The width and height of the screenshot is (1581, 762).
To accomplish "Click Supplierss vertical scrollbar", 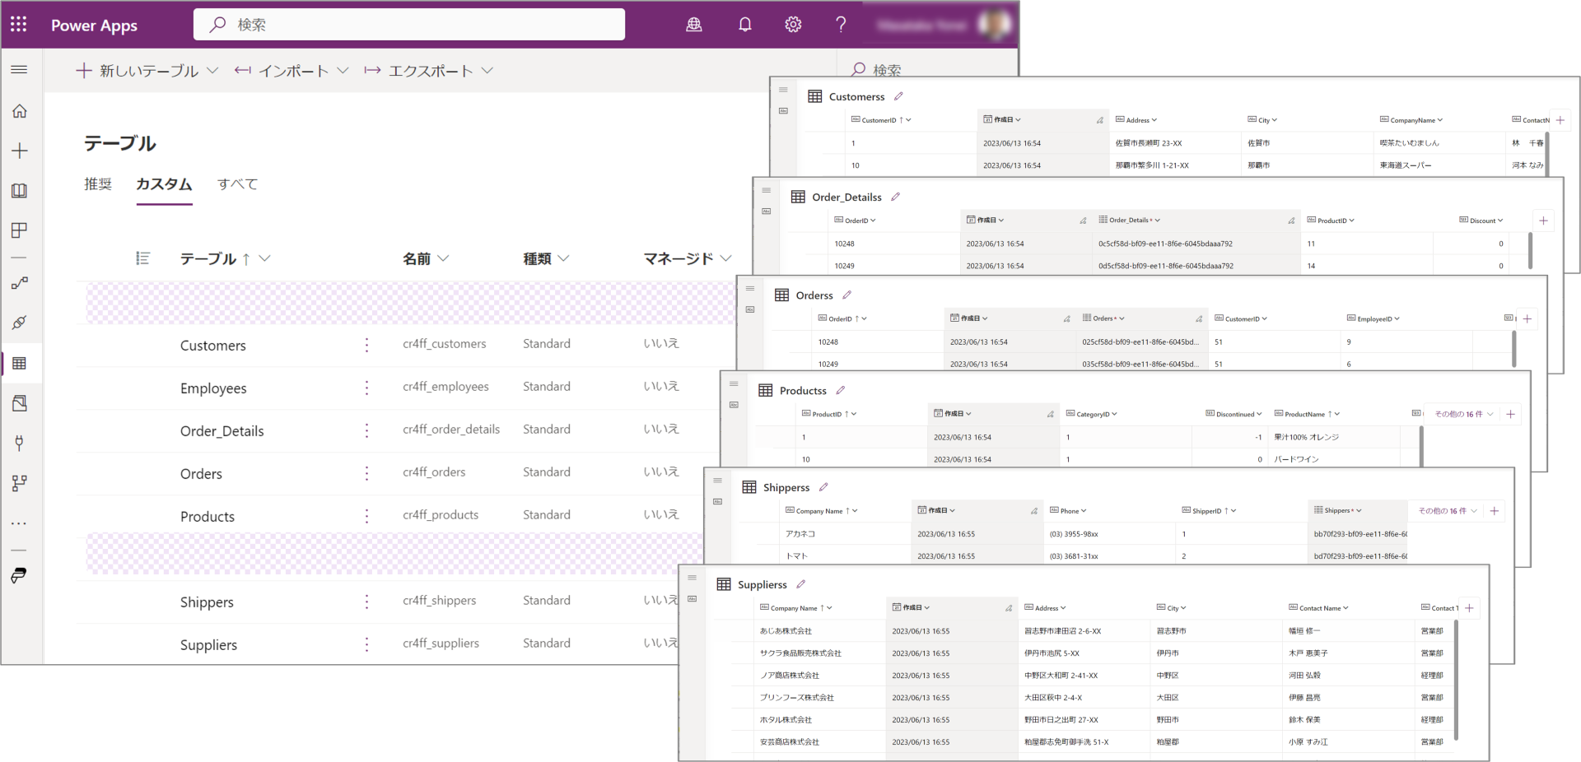I will (1456, 679).
